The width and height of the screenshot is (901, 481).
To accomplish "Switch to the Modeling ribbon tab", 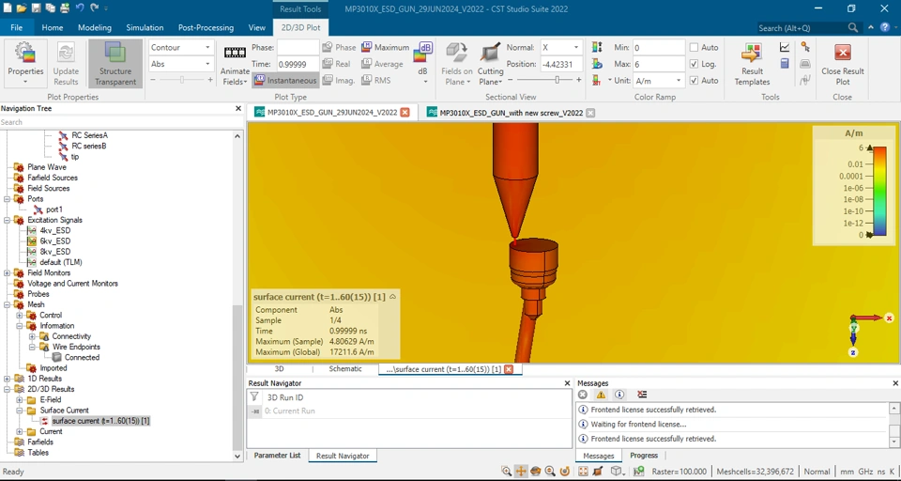I will coord(95,27).
